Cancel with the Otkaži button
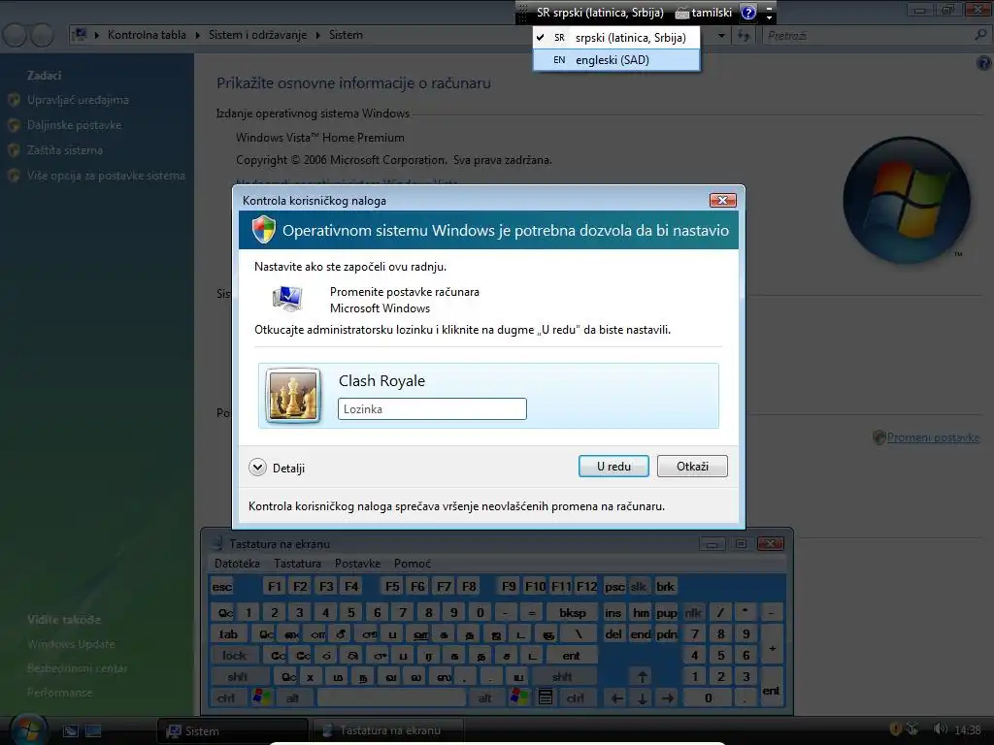 (x=691, y=467)
